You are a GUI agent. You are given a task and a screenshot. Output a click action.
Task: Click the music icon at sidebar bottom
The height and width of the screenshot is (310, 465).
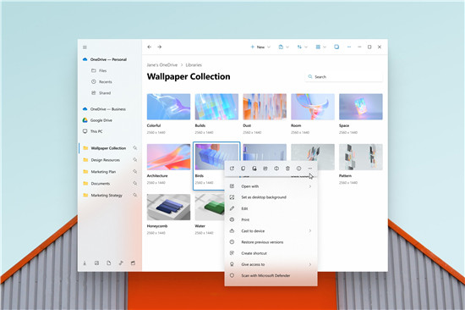point(121,263)
